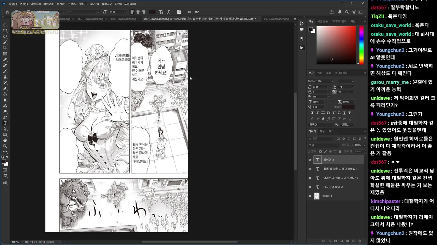Screen dimensions: 437x245
Task: Open the 파일(F) menu
Action: coord(13,4)
